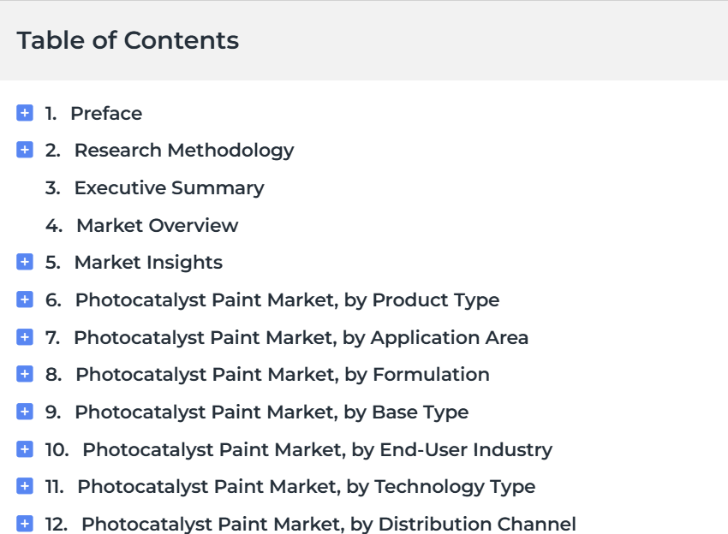Image resolution: width=728 pixels, height=534 pixels.
Task: Open Photocatalyst Paint Market, by Formulation
Action: pos(283,375)
